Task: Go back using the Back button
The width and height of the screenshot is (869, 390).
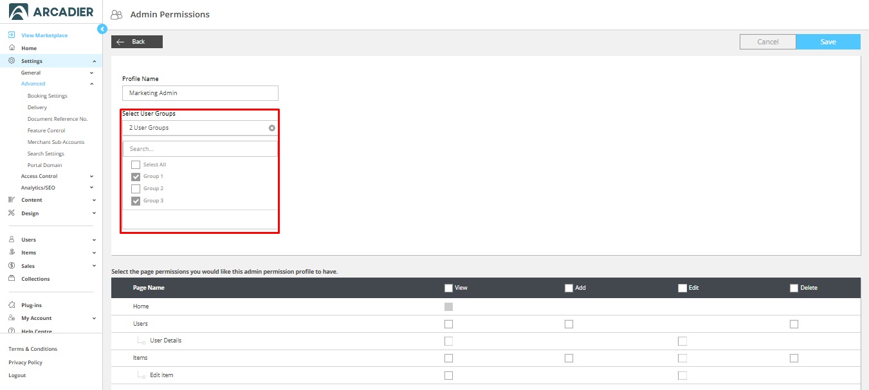Action: point(137,42)
